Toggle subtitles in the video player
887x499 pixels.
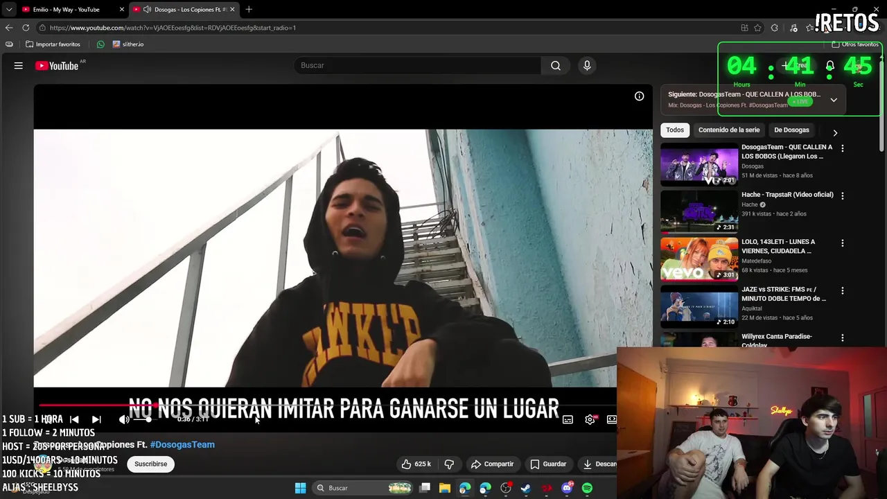(568, 419)
